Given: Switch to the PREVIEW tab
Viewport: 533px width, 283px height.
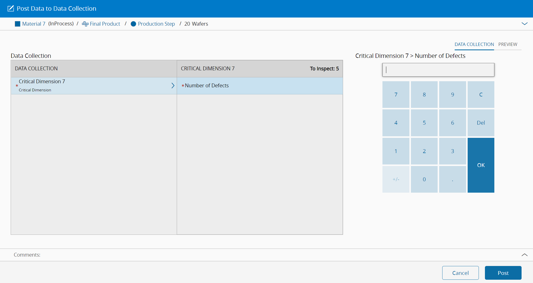Looking at the screenshot, I should click(x=508, y=44).
